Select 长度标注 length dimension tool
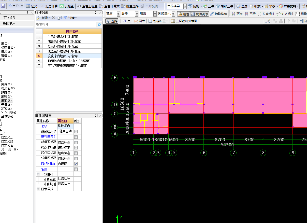Image resolution: width=307 pixels, height=223 pixels. pos(266,14)
